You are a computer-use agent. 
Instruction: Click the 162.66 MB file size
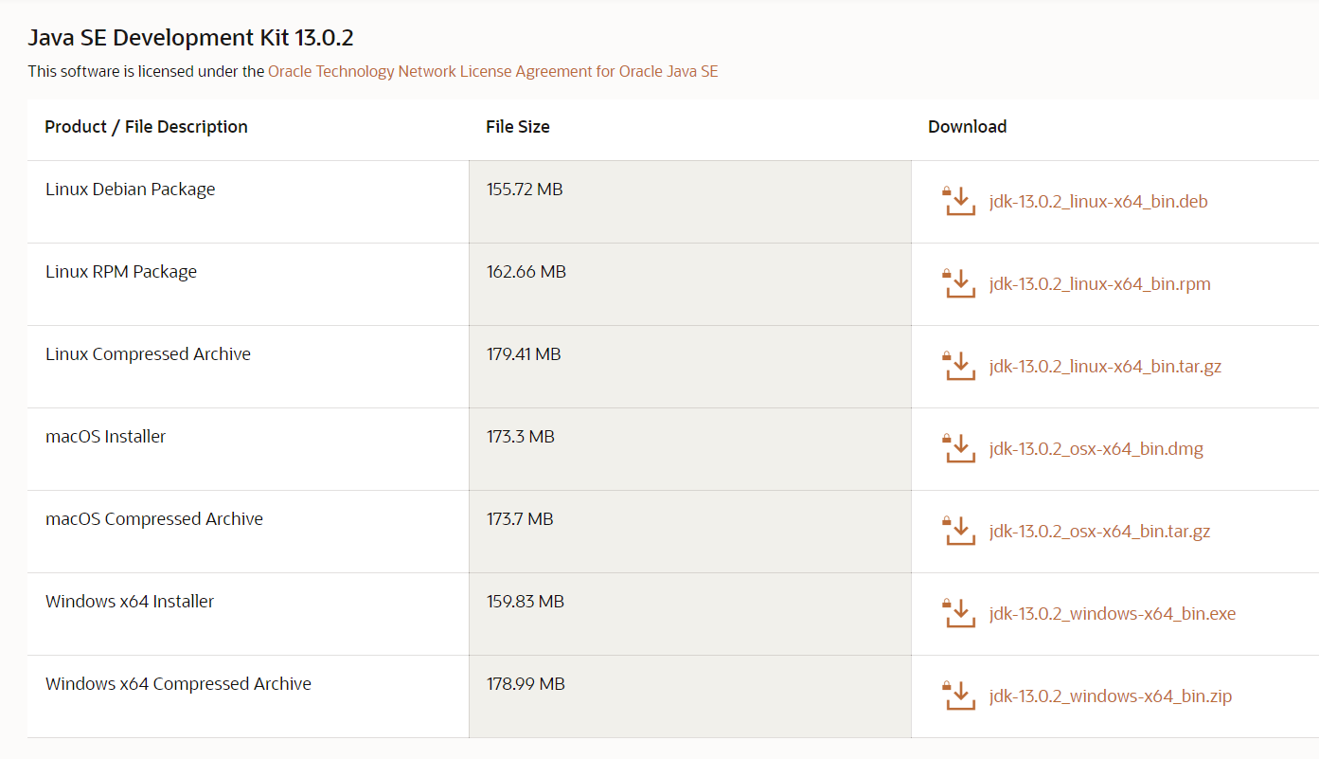526,272
